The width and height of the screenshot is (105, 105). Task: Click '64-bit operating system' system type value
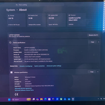37,59
